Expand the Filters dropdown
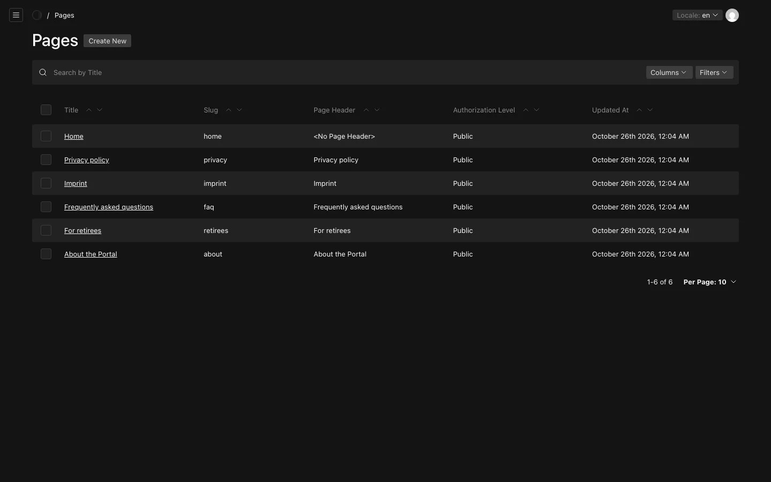Viewport: 771px width, 482px height. pos(714,72)
